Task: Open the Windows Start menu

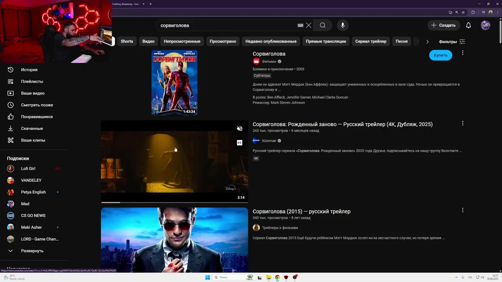Action: pyautogui.click(x=207, y=277)
